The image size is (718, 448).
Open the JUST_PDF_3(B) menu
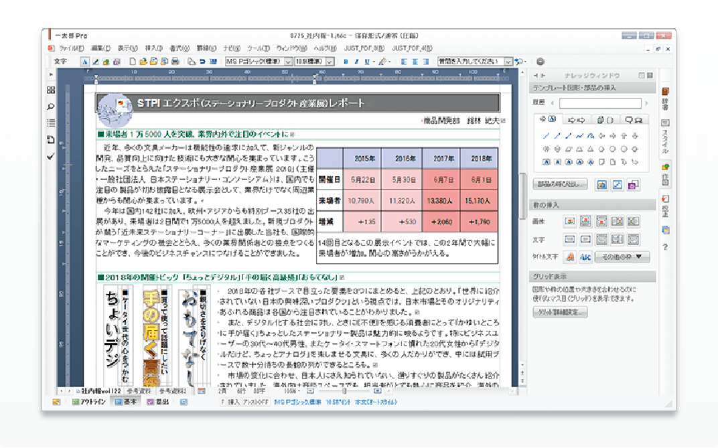pos(364,48)
